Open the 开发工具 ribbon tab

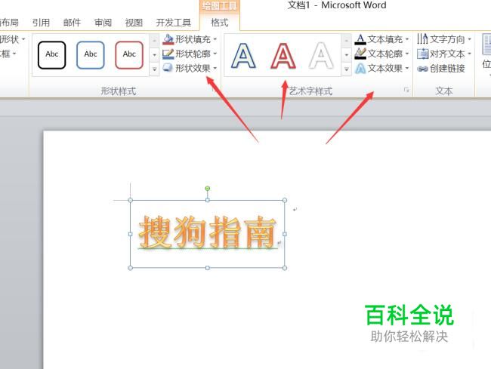pos(174,23)
